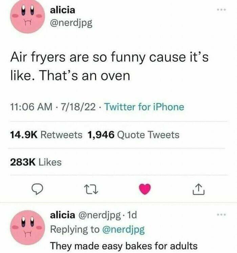Show the 283K Likes list
237x253 pixels.
pos(36,162)
